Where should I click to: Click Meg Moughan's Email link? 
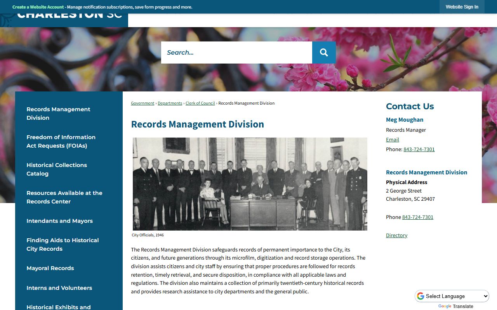[393, 139]
